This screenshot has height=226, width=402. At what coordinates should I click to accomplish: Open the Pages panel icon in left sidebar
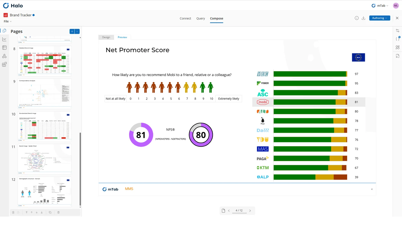(x=5, y=31)
